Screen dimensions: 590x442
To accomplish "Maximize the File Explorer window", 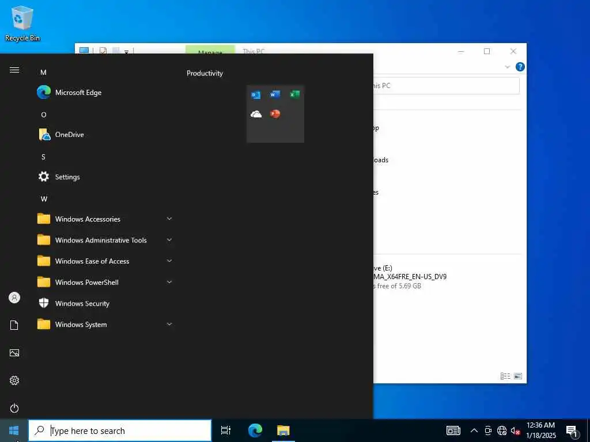I will (487, 51).
